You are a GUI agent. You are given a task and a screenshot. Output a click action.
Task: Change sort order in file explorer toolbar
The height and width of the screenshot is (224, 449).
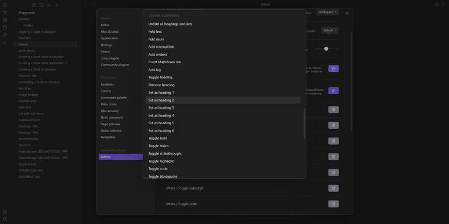tap(49, 5)
